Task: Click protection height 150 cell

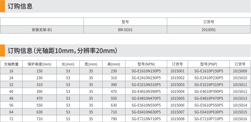Action: coord(39,71)
